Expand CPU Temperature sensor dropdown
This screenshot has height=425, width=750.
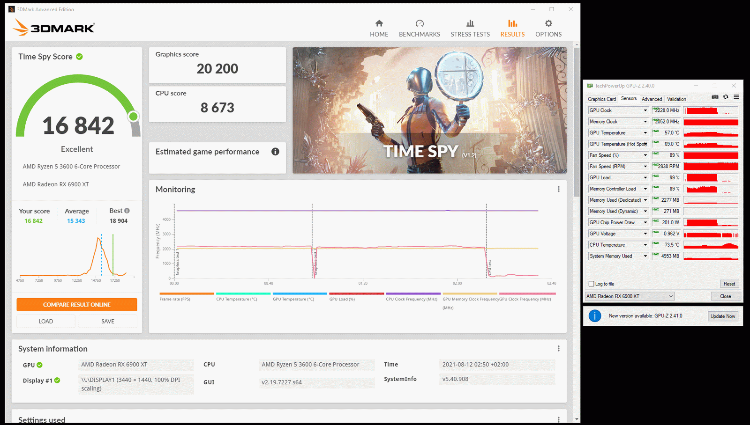click(645, 245)
